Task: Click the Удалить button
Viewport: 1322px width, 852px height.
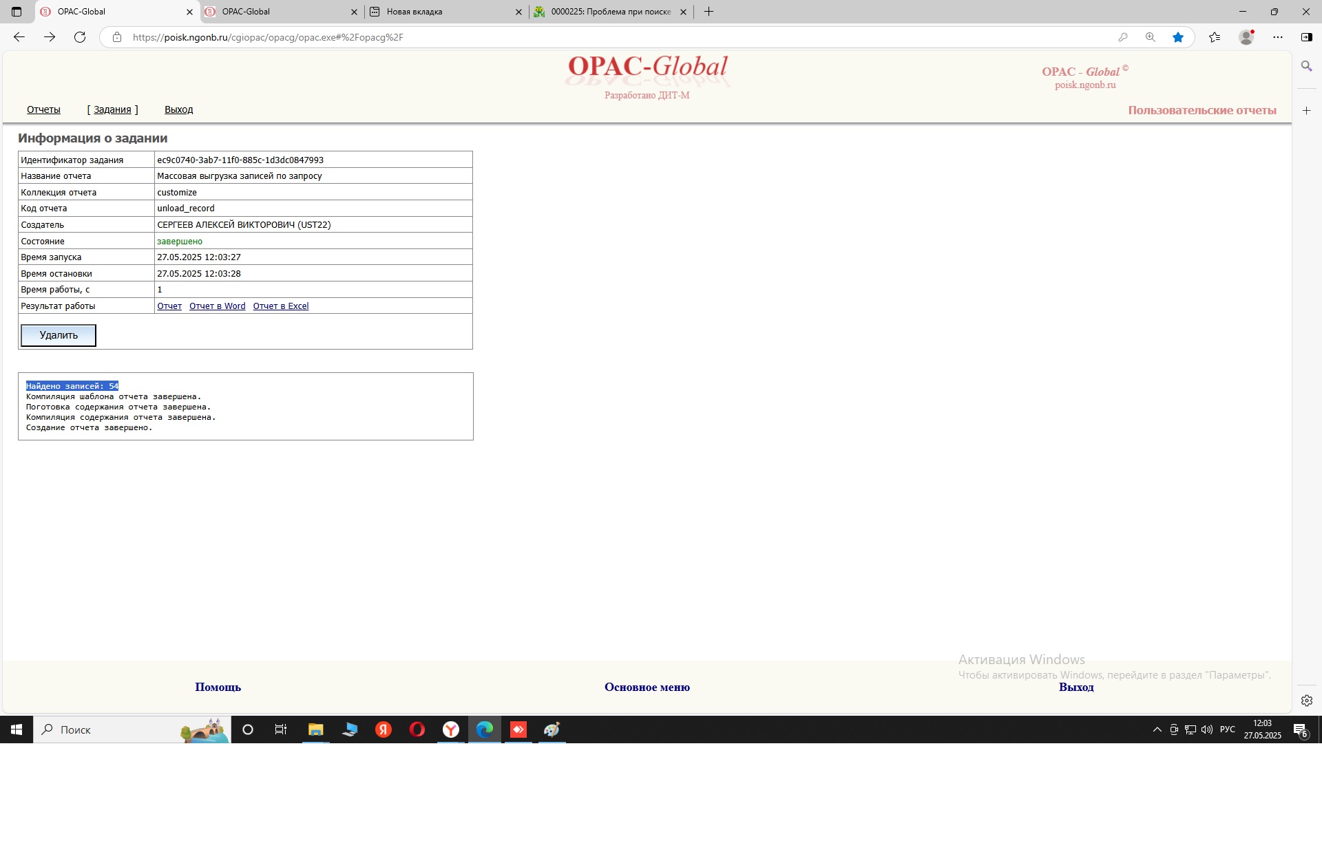Action: (x=59, y=335)
